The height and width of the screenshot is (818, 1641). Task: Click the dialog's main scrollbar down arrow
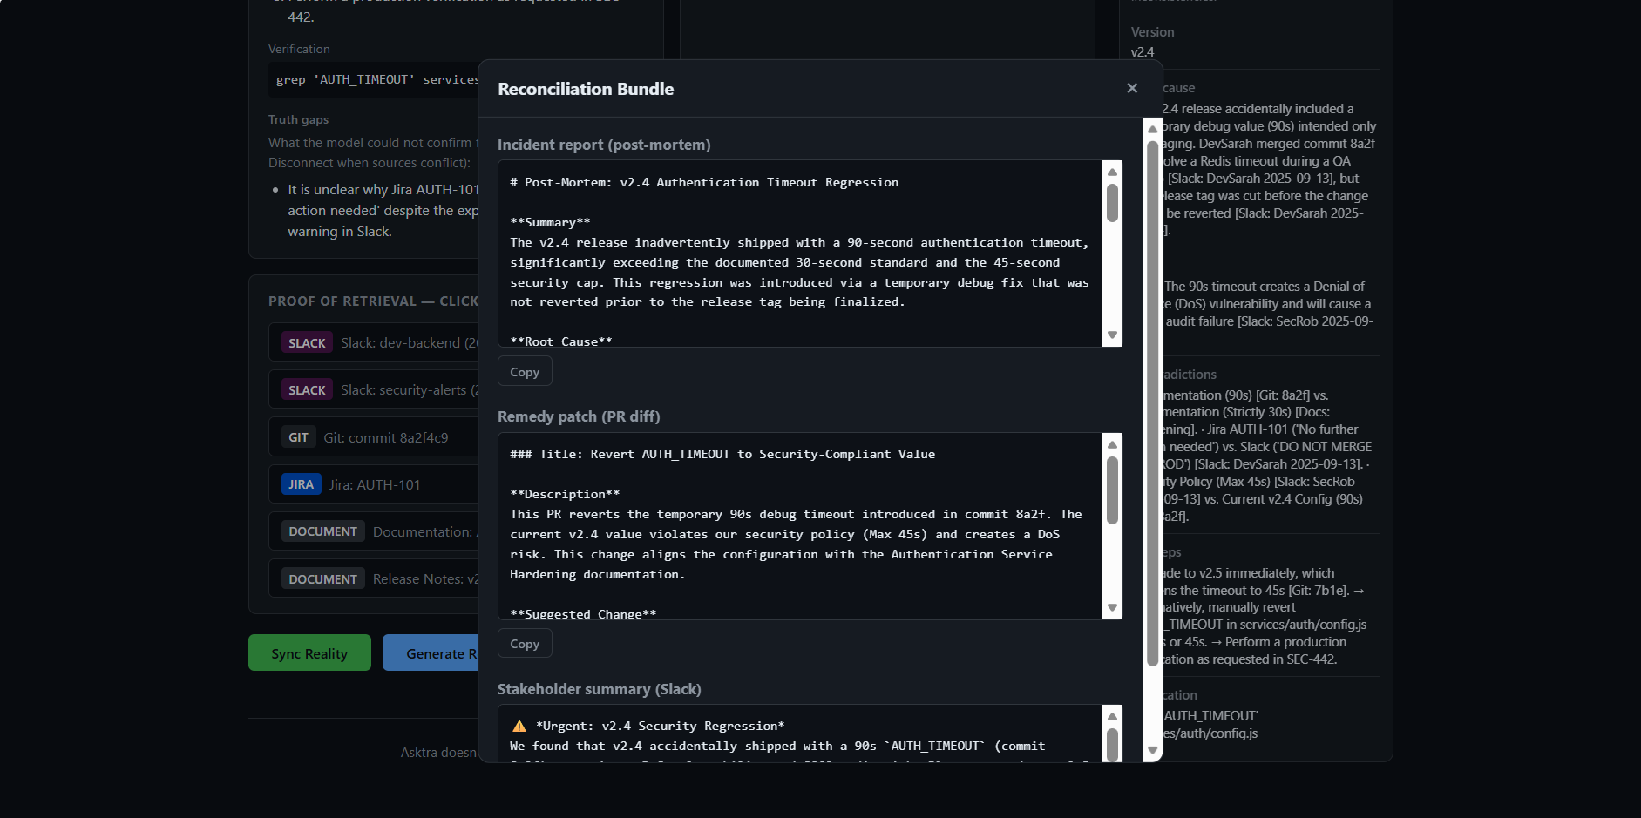click(x=1152, y=750)
